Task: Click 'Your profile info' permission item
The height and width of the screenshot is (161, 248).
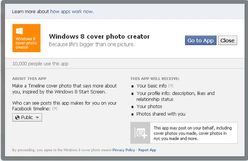Action: click(176, 96)
